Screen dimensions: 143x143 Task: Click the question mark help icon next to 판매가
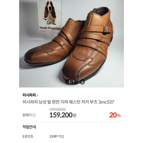click(34, 115)
